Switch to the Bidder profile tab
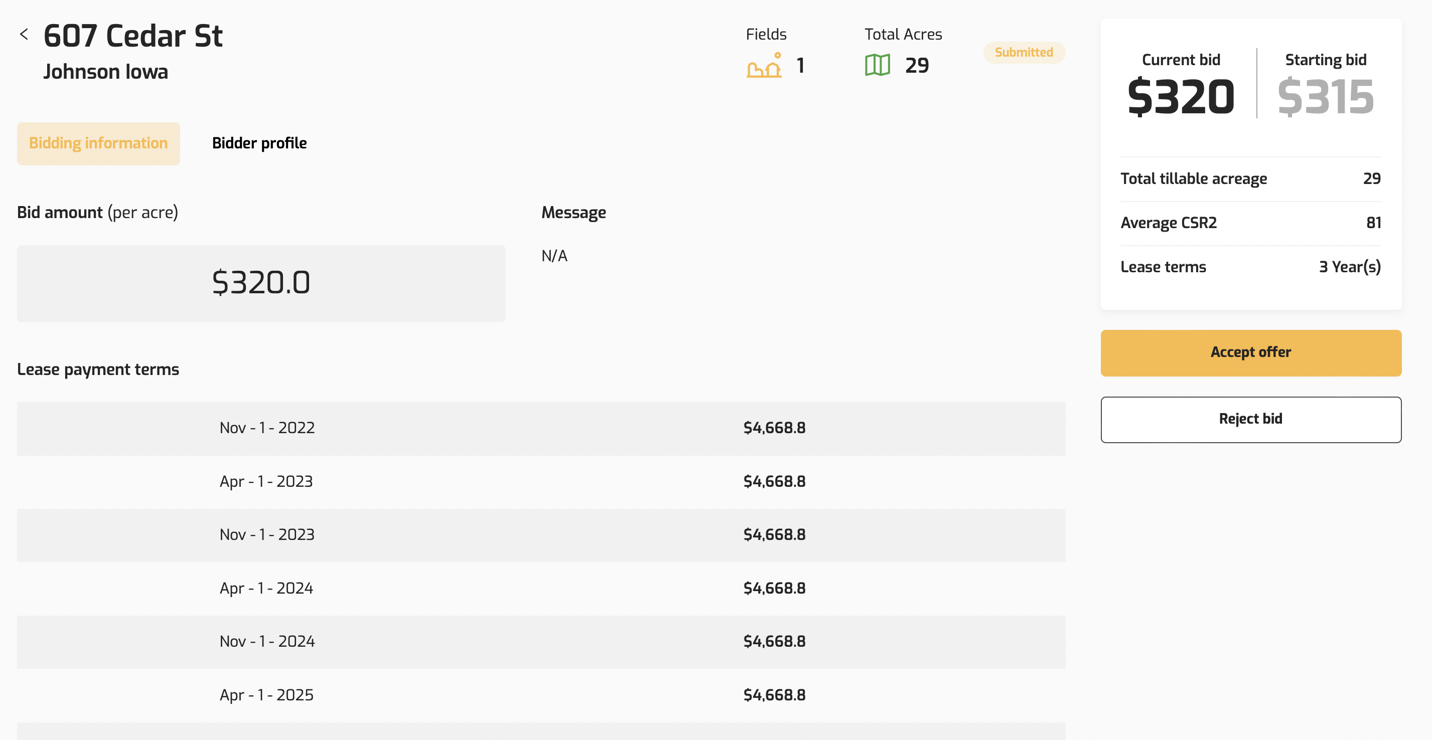Image resolution: width=1432 pixels, height=740 pixels. coord(259,143)
